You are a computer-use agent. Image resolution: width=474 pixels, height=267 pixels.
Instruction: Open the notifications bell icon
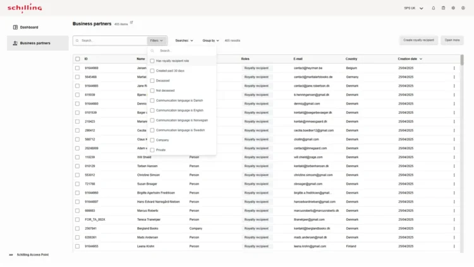click(x=434, y=8)
